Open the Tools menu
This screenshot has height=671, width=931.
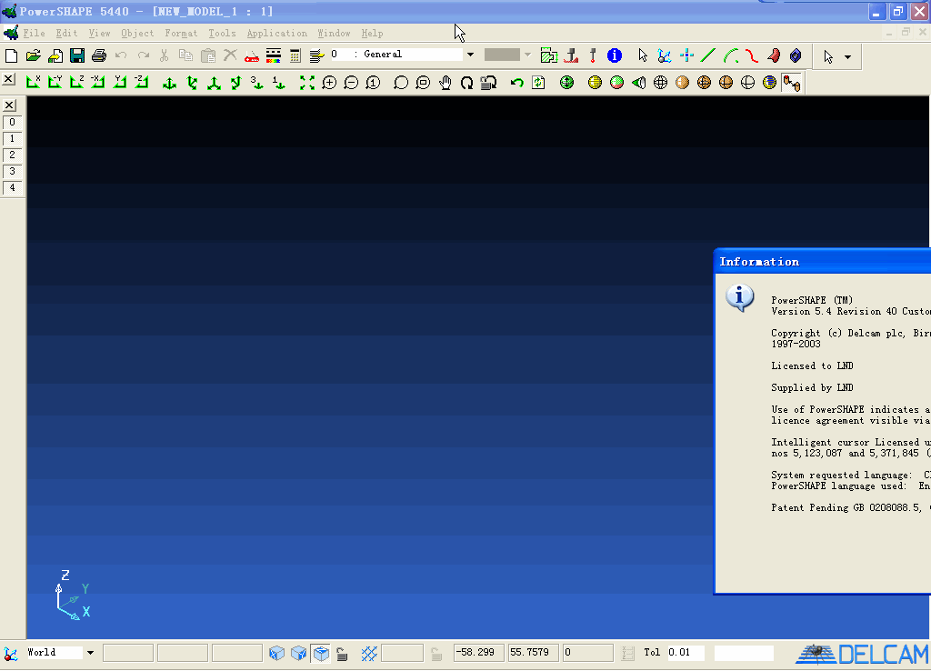222,34
